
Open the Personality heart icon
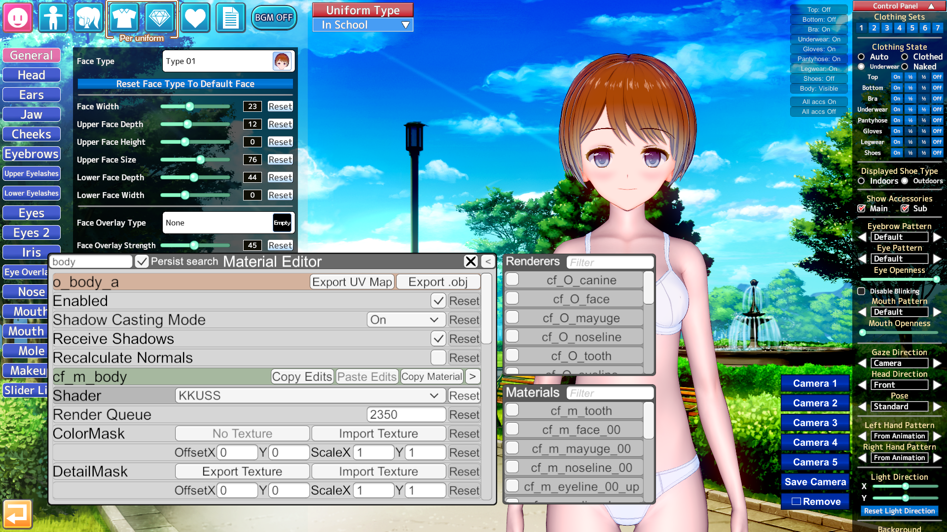[195, 18]
